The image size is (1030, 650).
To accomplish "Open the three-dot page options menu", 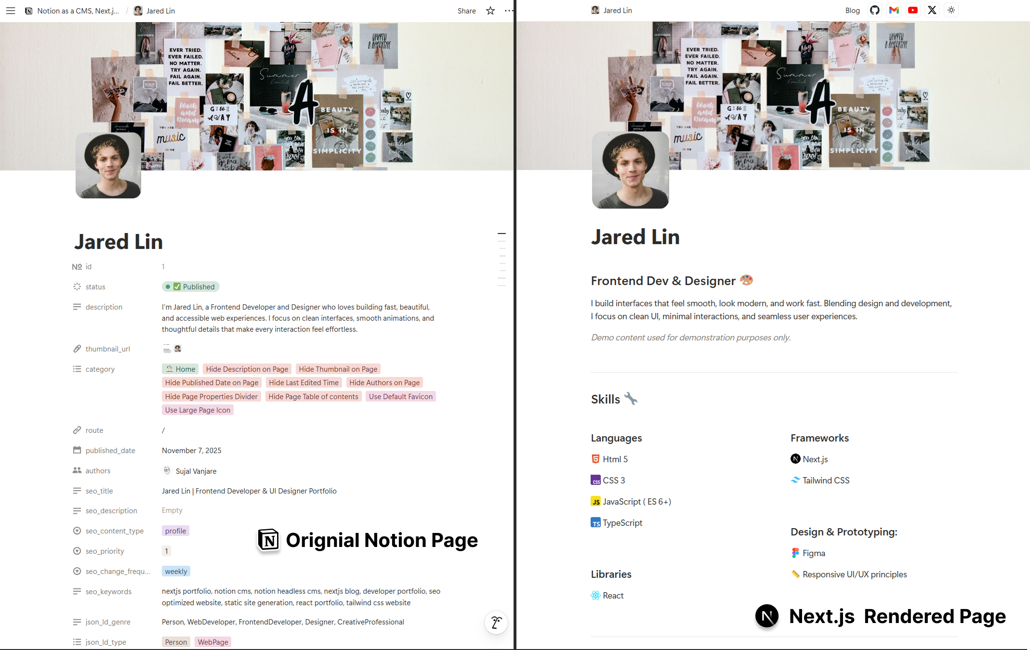I will tap(508, 11).
